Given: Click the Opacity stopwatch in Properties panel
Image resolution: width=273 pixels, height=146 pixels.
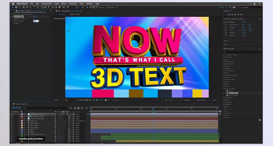Looking at the screenshot, I should pyautogui.click(x=226, y=35).
